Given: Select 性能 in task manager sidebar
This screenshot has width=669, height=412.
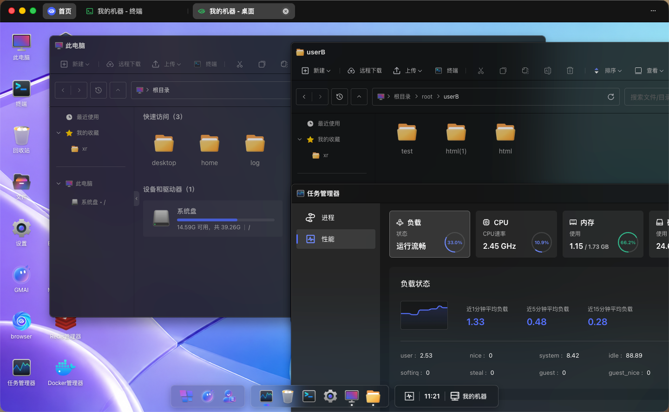Looking at the screenshot, I should [x=336, y=239].
